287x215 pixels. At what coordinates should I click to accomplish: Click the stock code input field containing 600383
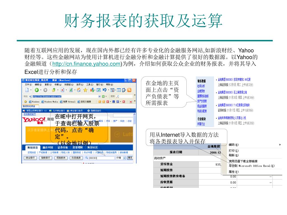point(102,158)
